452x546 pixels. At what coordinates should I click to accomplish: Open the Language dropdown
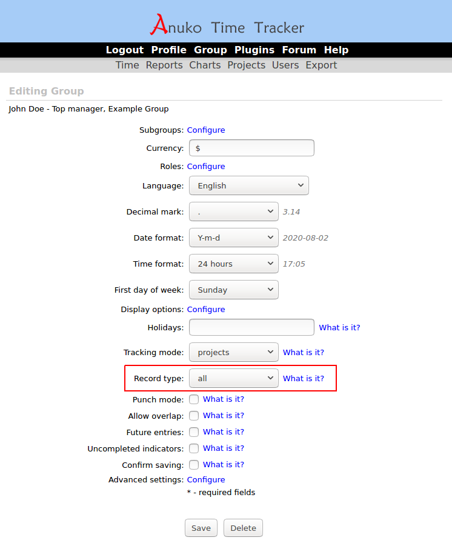click(248, 185)
